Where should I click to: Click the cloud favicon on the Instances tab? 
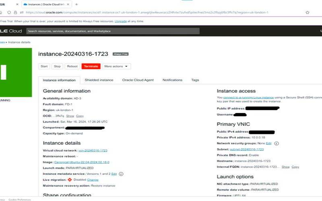click(x=26, y=4)
